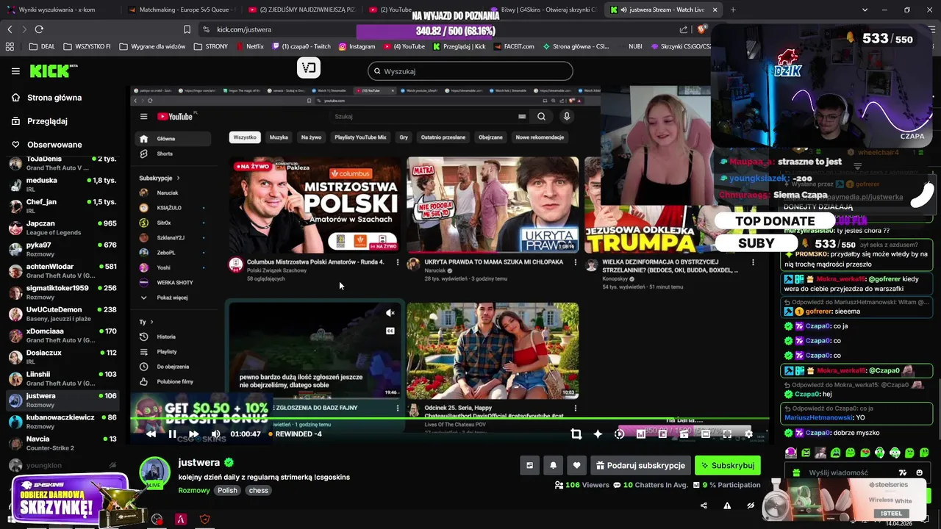Report the stream with the warning triangle icon

[x=727, y=505]
